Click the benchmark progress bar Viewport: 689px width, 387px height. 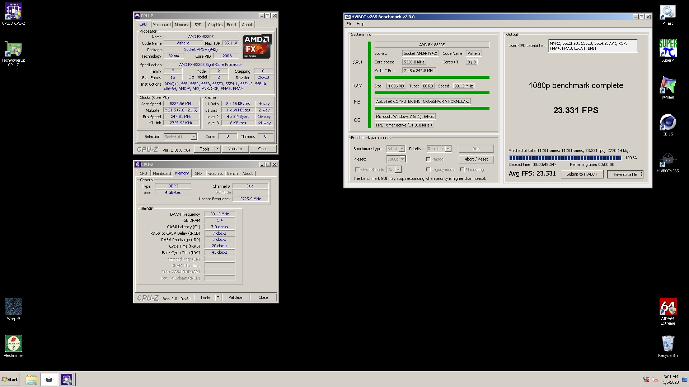(565, 158)
